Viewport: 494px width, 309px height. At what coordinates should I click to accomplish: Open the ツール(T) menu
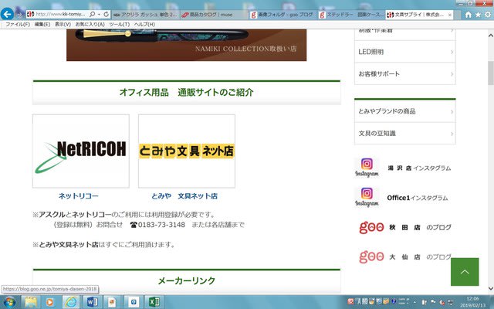120,24
